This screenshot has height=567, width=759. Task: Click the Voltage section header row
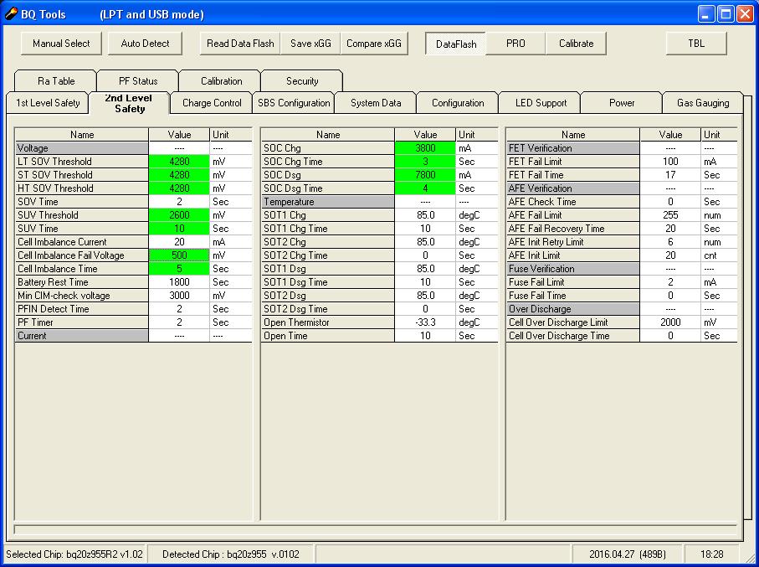[134, 148]
